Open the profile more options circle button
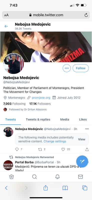This screenshot has width=92, height=200. pyautogui.click(x=67, y=68)
